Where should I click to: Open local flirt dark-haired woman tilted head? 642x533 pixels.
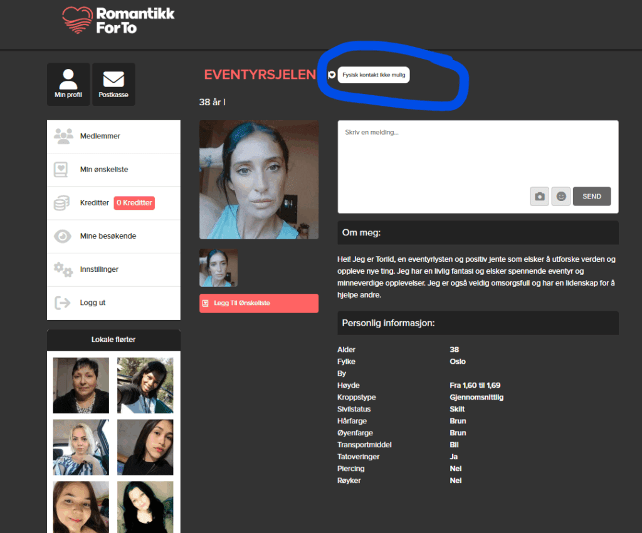coord(145,447)
